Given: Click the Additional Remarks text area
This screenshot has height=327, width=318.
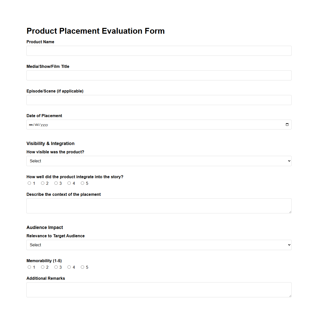Looking at the screenshot, I should click(159, 290).
